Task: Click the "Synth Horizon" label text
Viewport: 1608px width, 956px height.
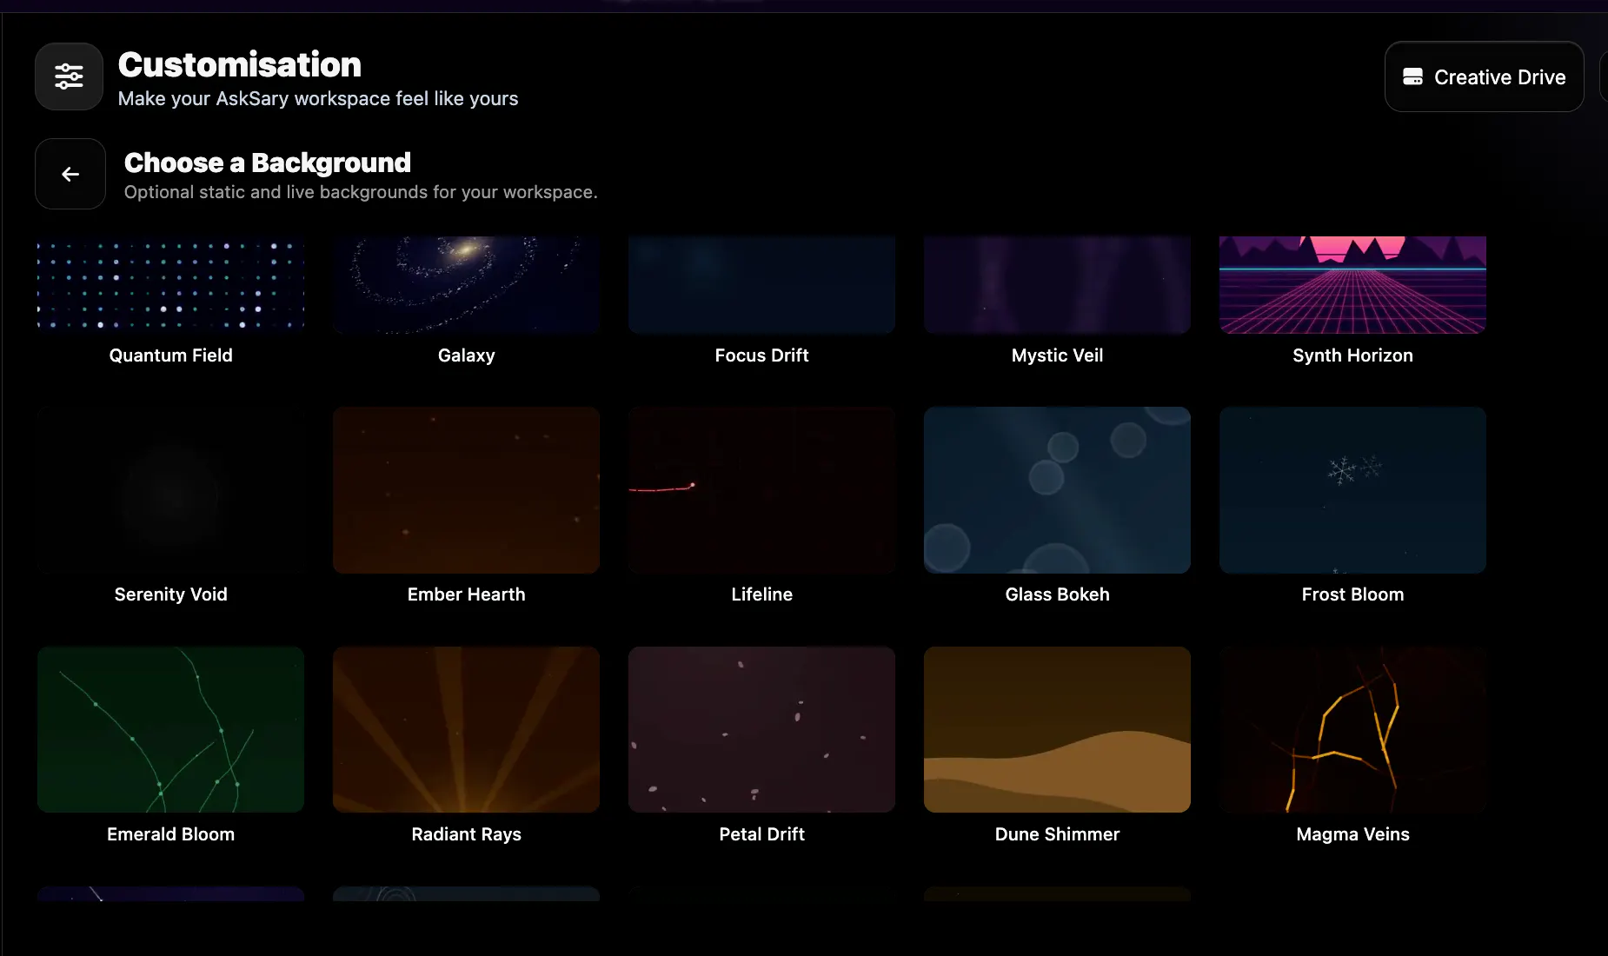Action: tap(1353, 355)
